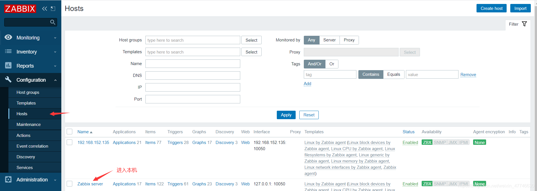The width and height of the screenshot is (537, 191).
Task: Choose Equals tag operator
Action: [394, 74]
